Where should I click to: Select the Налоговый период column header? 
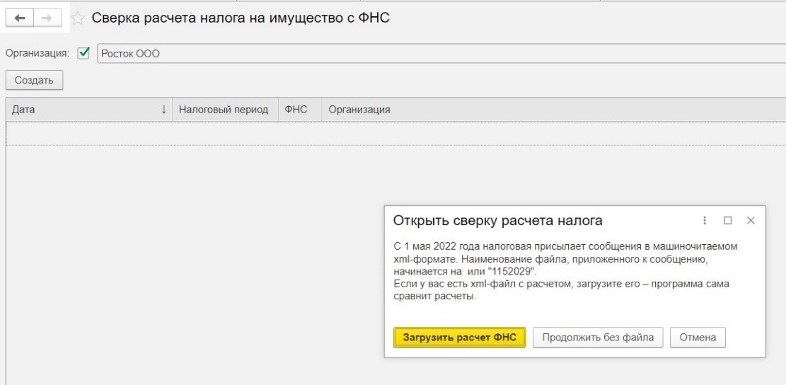click(225, 109)
